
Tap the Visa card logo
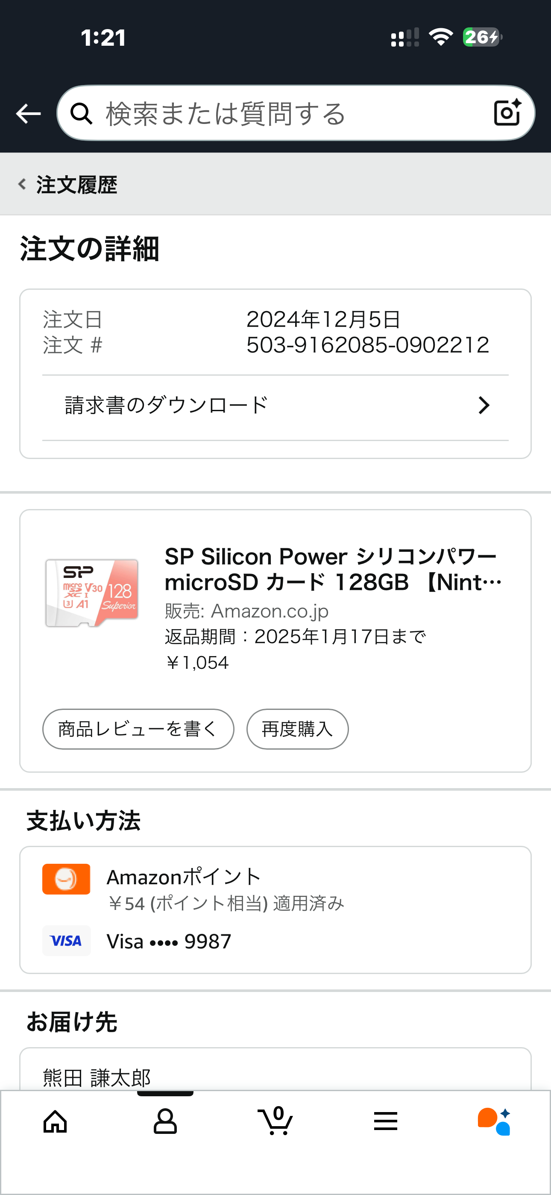pyautogui.click(x=66, y=941)
